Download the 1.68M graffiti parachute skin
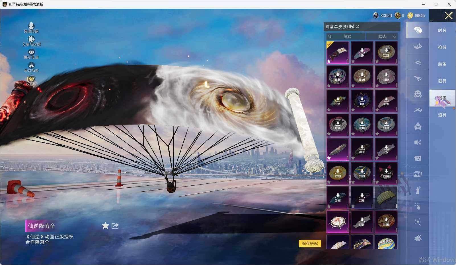Image resolution: width=456 pixels, height=265 pixels. point(338,77)
